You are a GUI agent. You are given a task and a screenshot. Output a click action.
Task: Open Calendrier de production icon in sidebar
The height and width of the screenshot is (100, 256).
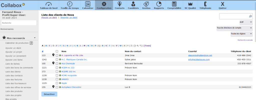pyautogui.click(x=31, y=43)
